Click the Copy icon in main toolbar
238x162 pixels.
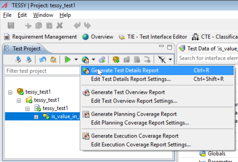39,26
